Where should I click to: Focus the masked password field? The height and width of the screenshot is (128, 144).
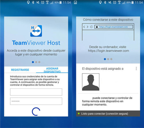coord(36,101)
